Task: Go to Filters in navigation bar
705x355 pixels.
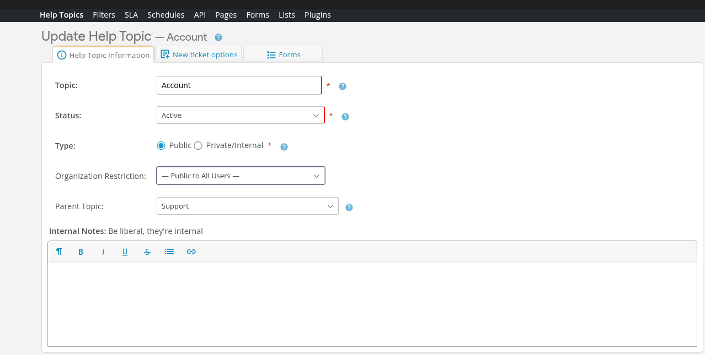Action: 104,15
